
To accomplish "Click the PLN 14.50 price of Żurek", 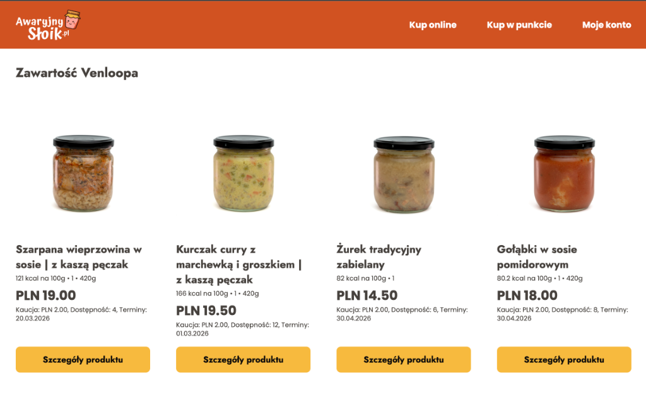I will pos(367,295).
